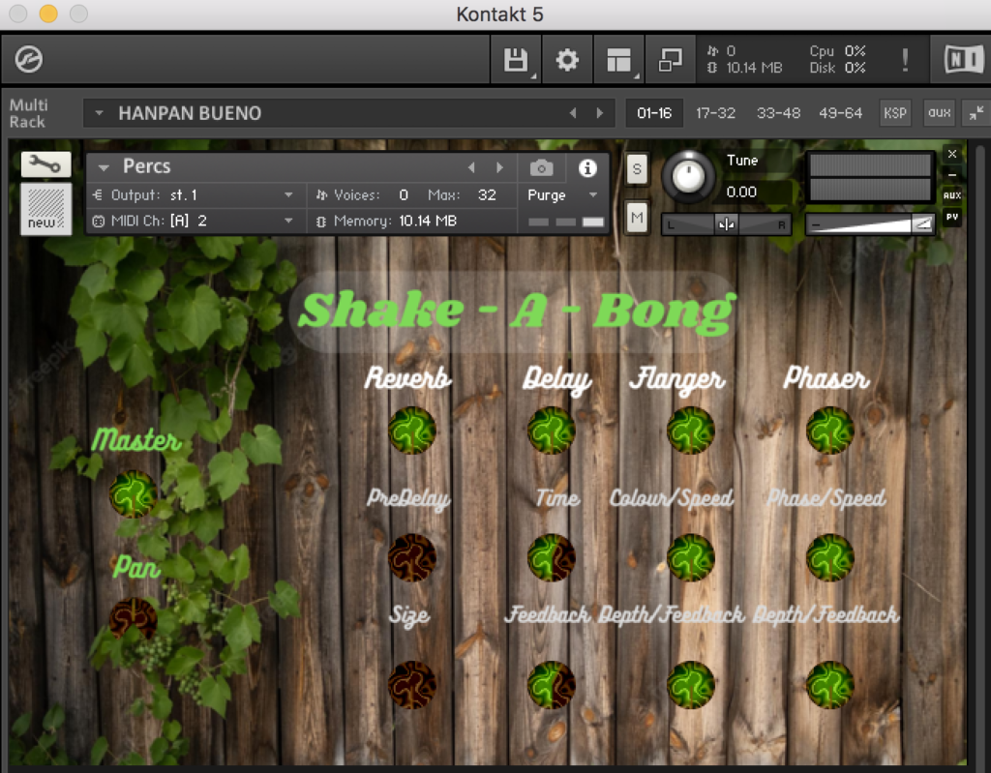Viewport: 991px width, 773px height.
Task: Open the MIDI Ch dropdown
Action: [288, 221]
